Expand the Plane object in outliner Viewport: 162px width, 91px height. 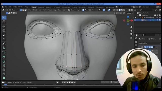tap(140, 20)
